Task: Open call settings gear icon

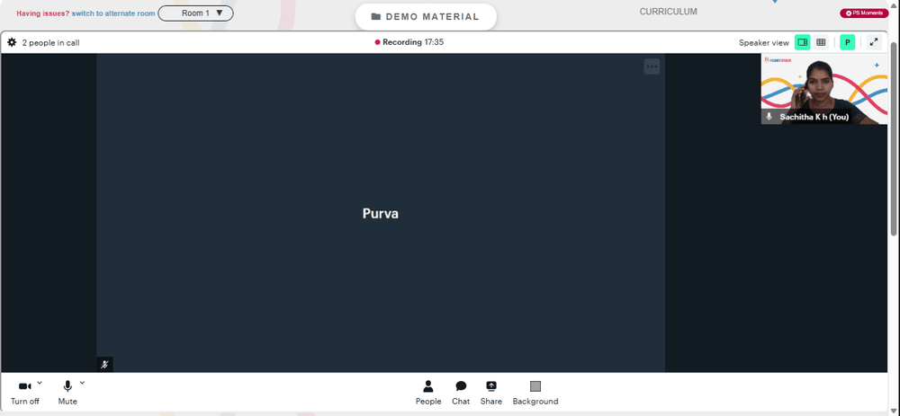Action: click(12, 42)
